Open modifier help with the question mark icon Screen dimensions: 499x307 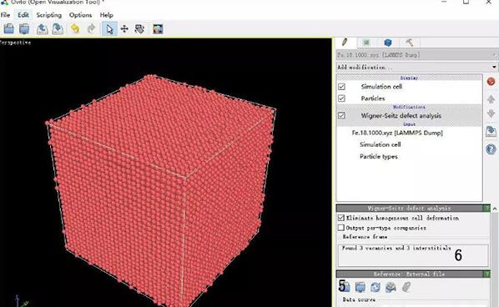[491, 149]
